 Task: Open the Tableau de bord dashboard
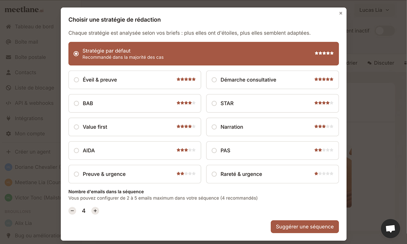click(x=34, y=26)
